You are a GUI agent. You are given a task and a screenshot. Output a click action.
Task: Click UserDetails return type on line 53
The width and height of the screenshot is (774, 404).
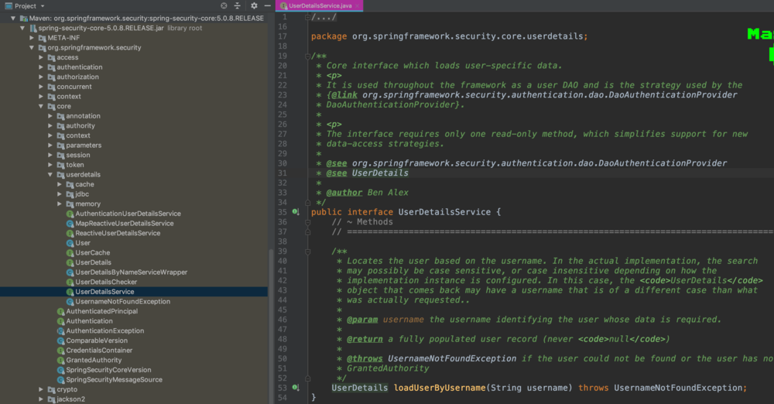360,388
